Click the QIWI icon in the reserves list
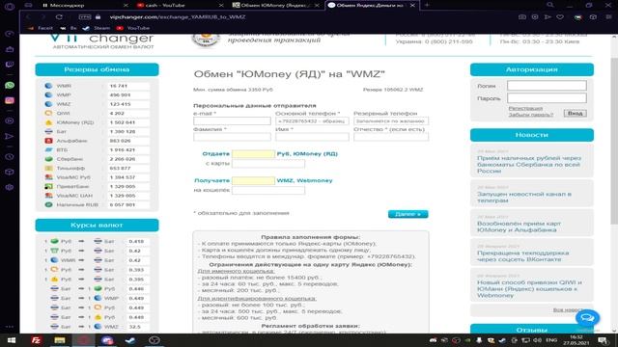This screenshot has width=618, height=347. click(48, 114)
